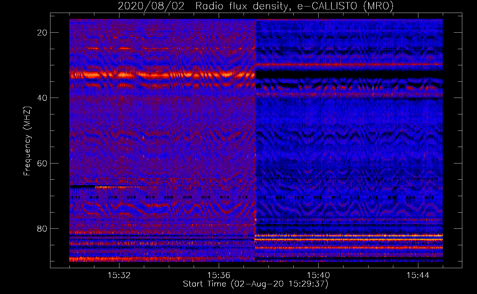Click the '80' frequency tick label
Image resolution: width=477 pixels, height=294 pixels.
click(x=42, y=229)
